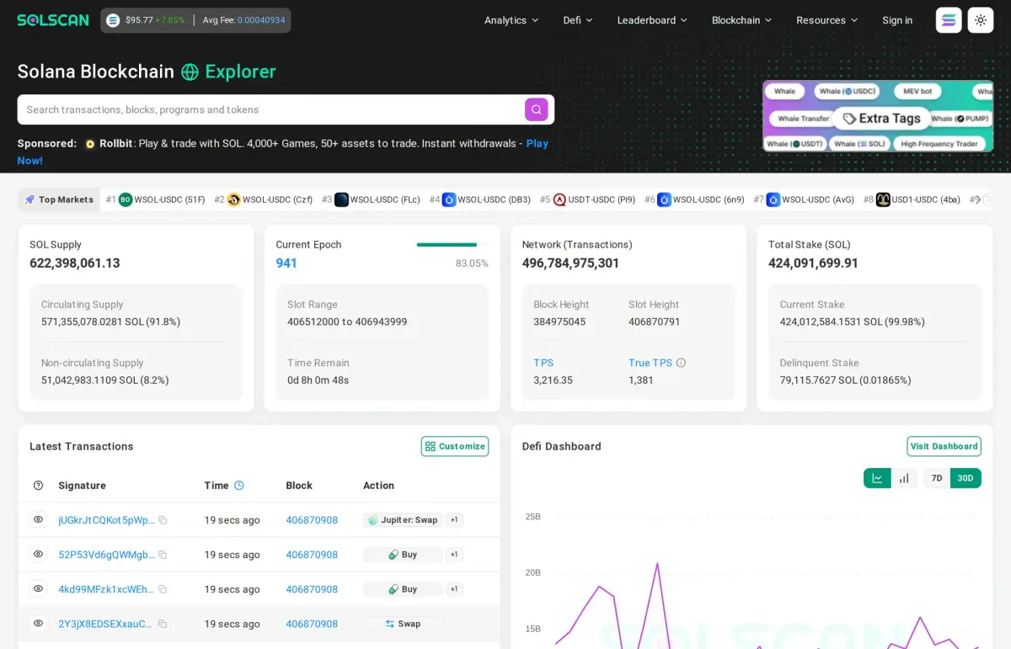Click Sign in
The width and height of the screenshot is (1011, 649).
[x=897, y=20]
